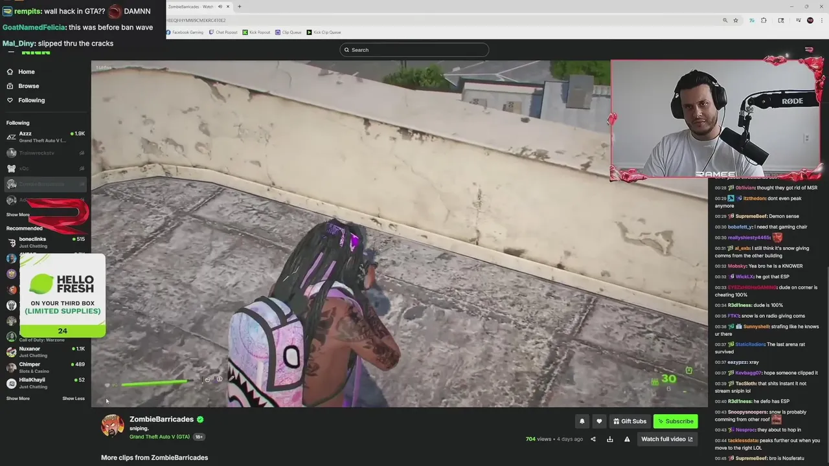Viewport: 829px width, 466px height.
Task: Download the clip with the download icon
Action: coord(609,439)
